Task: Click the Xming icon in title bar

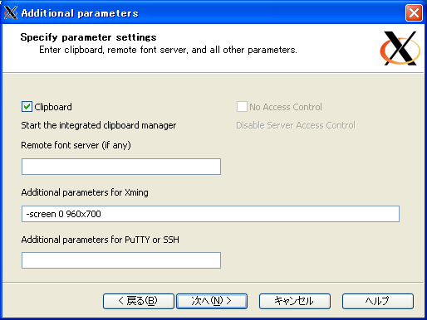Action: 11,12
